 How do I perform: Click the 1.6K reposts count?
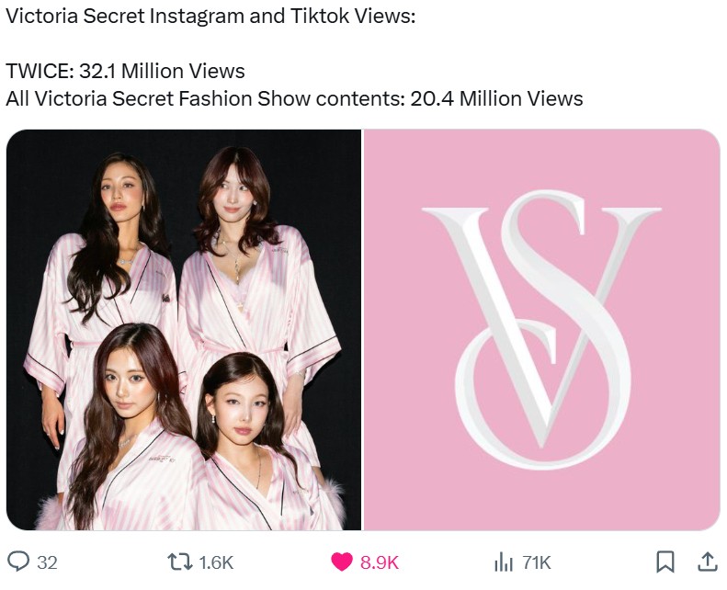(x=216, y=562)
